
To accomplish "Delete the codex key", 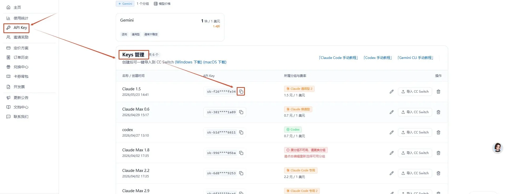I will (438, 132).
